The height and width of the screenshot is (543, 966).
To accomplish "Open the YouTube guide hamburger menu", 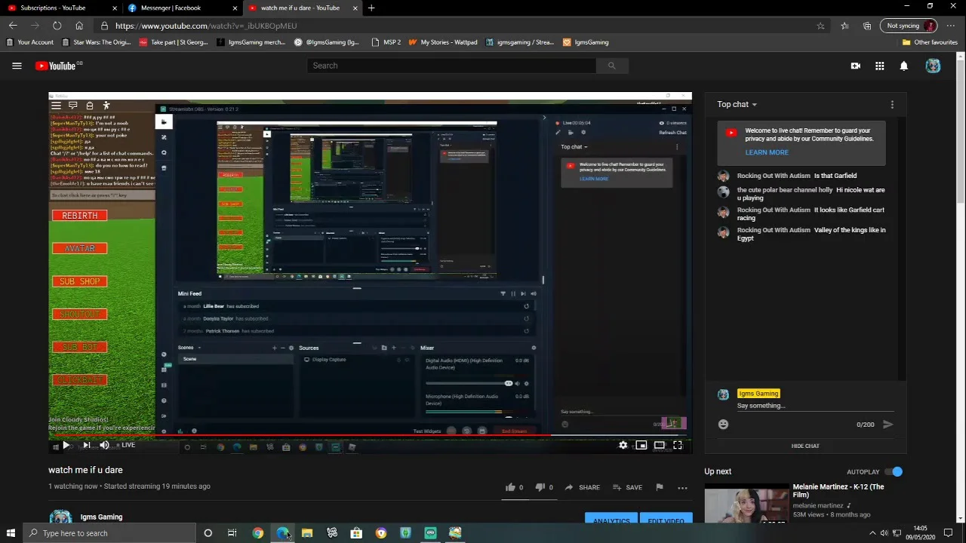I will tap(17, 66).
